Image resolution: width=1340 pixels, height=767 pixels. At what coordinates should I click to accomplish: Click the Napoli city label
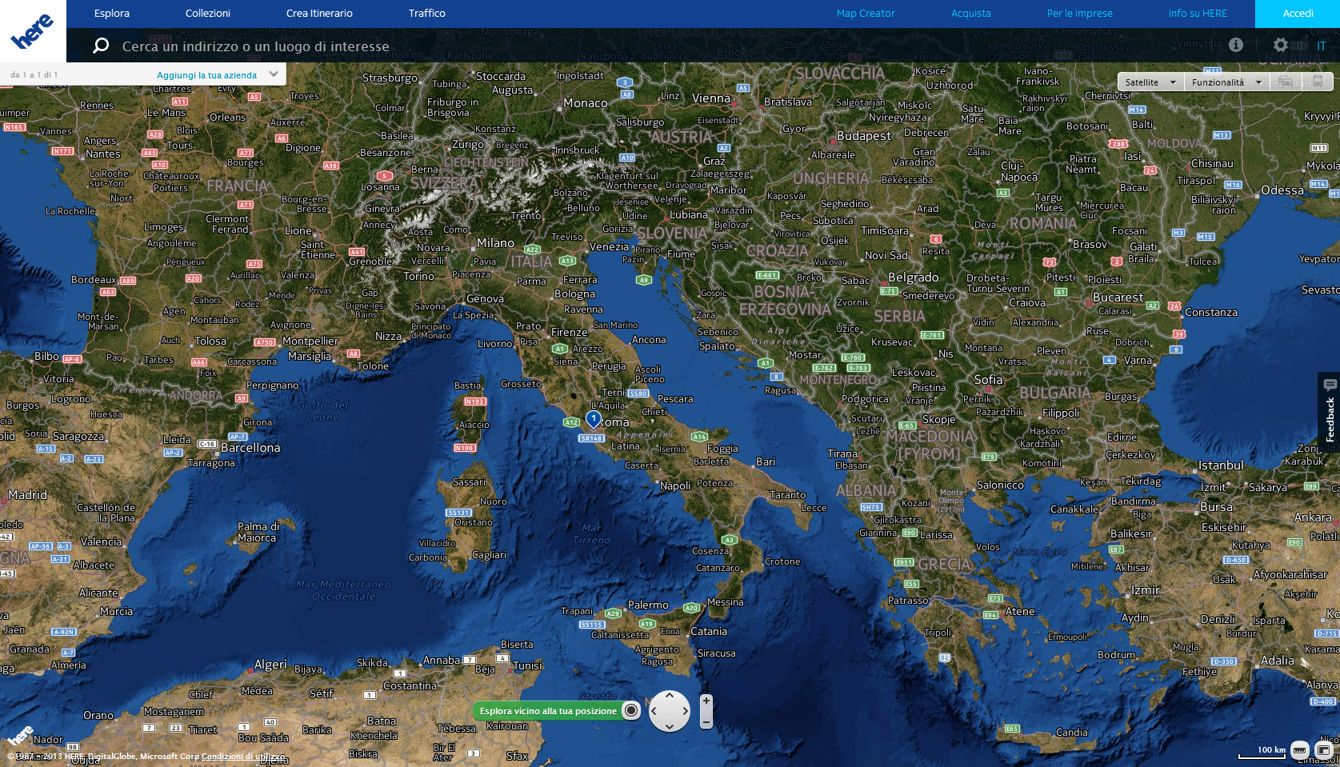pyautogui.click(x=675, y=485)
